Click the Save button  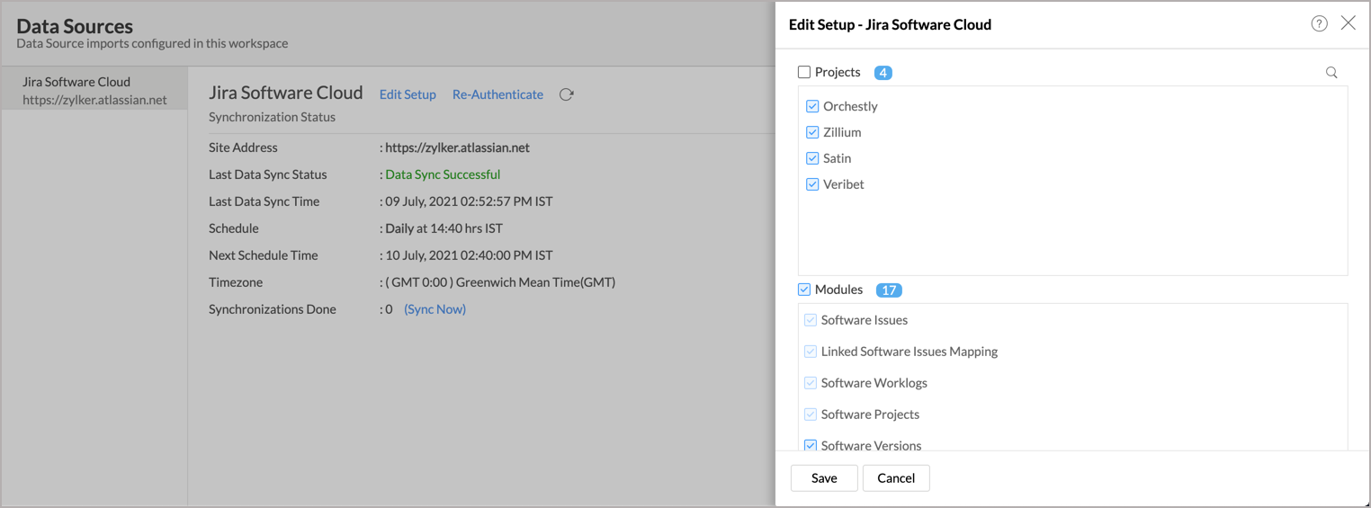(824, 478)
